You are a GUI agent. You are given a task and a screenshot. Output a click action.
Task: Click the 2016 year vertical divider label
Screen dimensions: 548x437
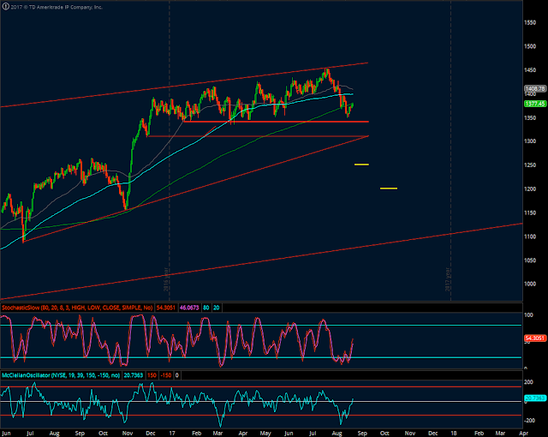click(166, 279)
